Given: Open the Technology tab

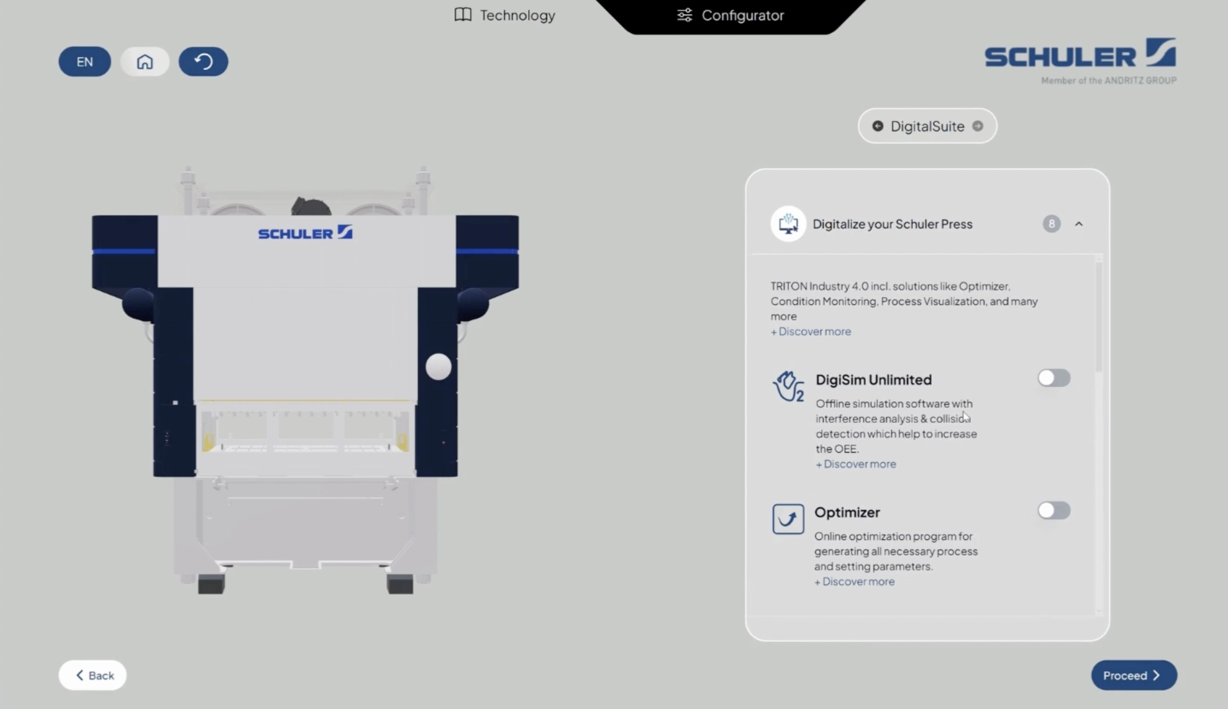Looking at the screenshot, I should point(504,15).
